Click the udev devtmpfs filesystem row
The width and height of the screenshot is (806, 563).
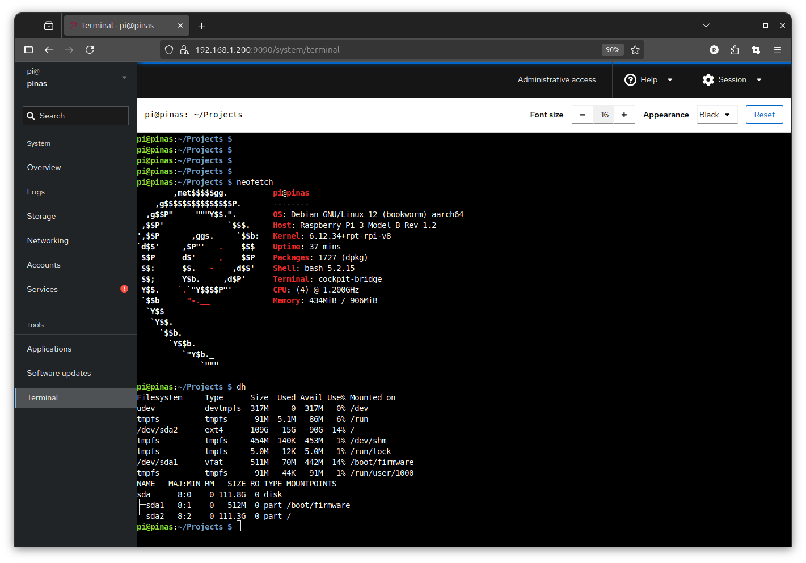click(252, 408)
